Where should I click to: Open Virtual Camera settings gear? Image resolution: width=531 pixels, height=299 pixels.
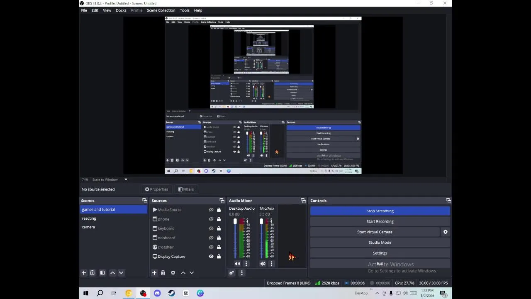coord(446,232)
